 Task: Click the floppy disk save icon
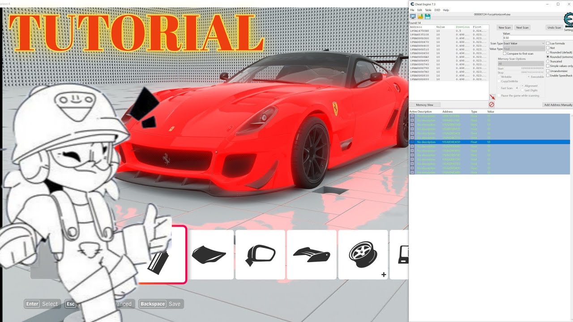click(428, 17)
